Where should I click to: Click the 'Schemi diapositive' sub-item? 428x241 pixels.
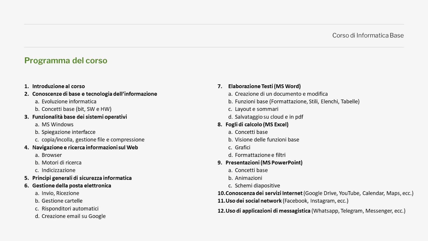pyautogui.click(x=257, y=186)
